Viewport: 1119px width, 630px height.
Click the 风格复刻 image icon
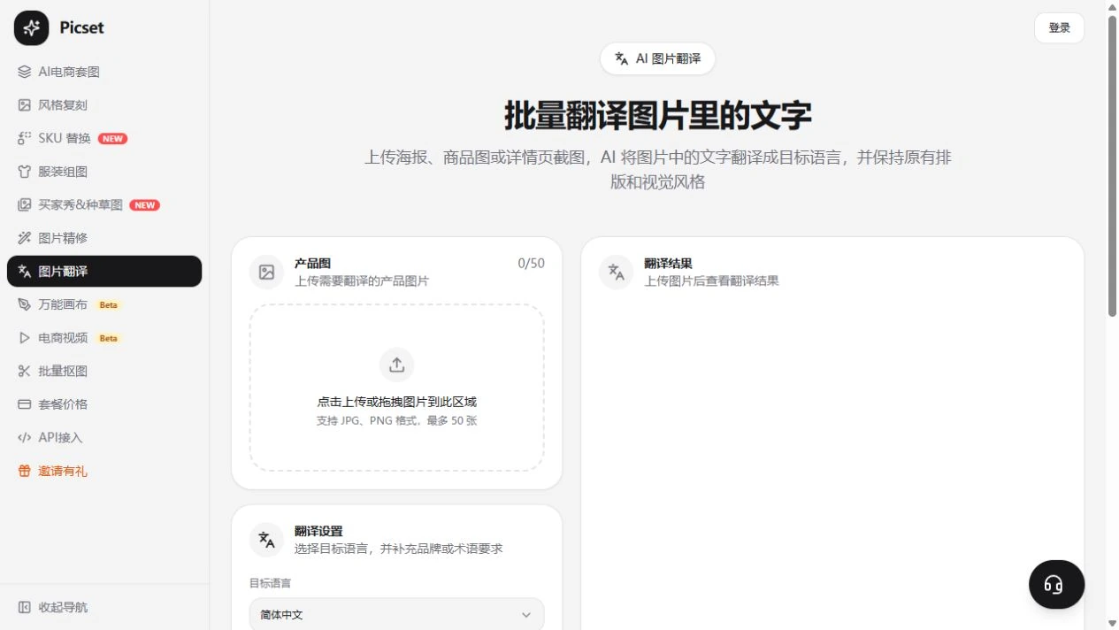point(25,105)
